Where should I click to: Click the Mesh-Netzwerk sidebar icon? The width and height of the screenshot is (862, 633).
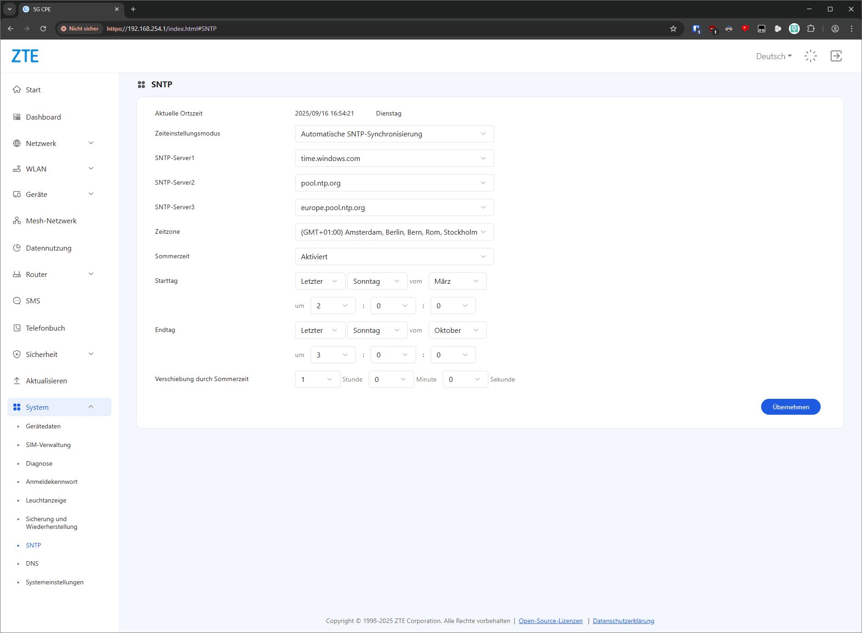[17, 221]
